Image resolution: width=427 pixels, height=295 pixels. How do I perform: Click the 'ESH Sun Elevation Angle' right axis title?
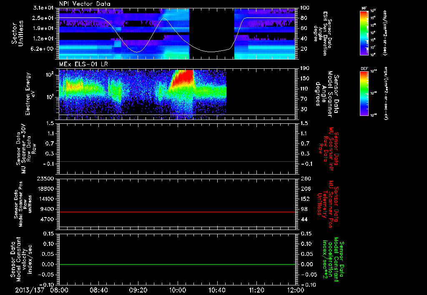tap(322, 33)
